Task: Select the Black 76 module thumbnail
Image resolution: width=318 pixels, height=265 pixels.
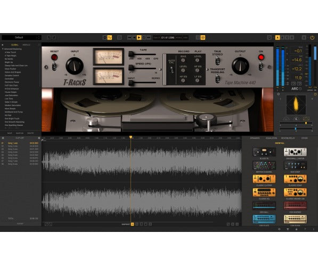Action: [264, 152]
